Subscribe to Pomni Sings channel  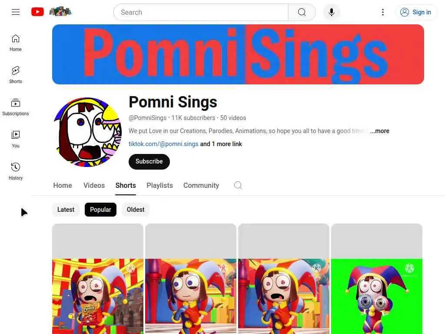coord(149,162)
